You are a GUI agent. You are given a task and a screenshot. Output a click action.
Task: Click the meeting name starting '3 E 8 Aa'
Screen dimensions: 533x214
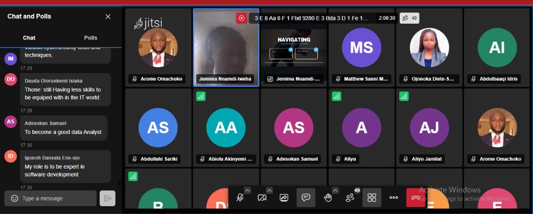(311, 18)
